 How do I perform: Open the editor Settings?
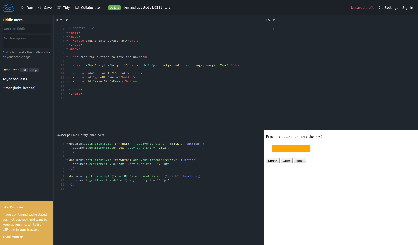(389, 8)
